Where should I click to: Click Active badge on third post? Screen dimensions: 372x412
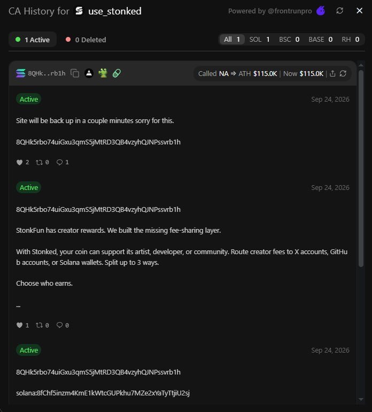click(x=29, y=350)
